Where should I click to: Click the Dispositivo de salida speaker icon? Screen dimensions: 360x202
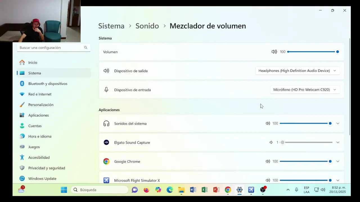pos(106,71)
